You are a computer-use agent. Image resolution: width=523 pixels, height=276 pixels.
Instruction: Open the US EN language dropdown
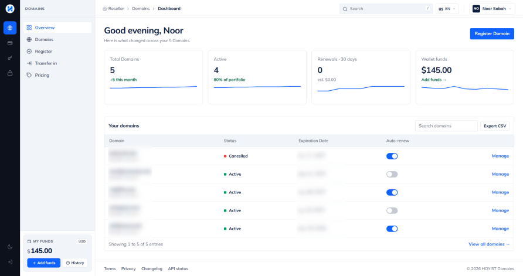(x=447, y=9)
